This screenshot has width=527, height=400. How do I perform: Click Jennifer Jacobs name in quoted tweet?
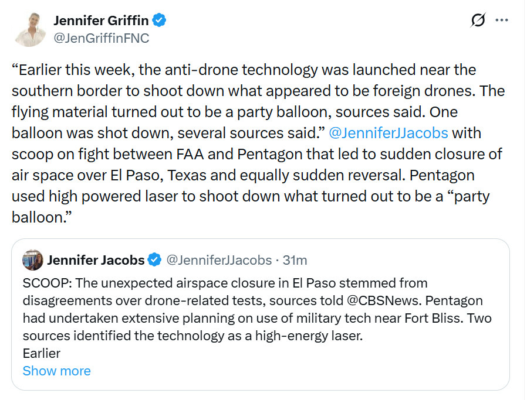[96, 259]
